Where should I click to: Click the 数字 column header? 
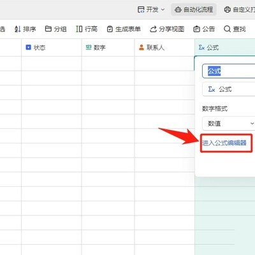click(108, 47)
